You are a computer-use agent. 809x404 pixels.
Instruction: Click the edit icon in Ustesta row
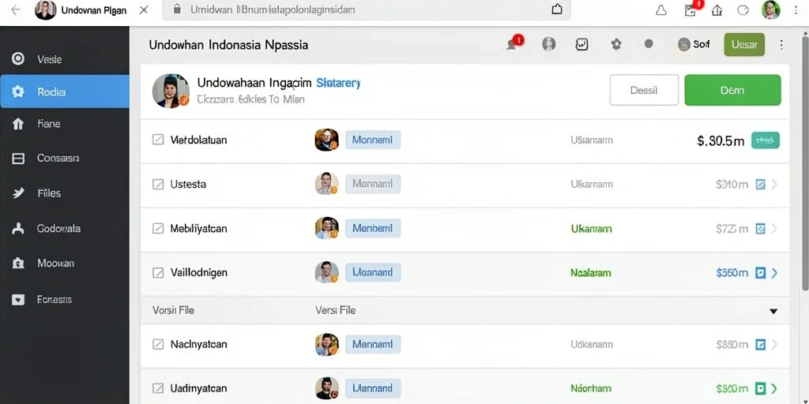click(x=760, y=185)
